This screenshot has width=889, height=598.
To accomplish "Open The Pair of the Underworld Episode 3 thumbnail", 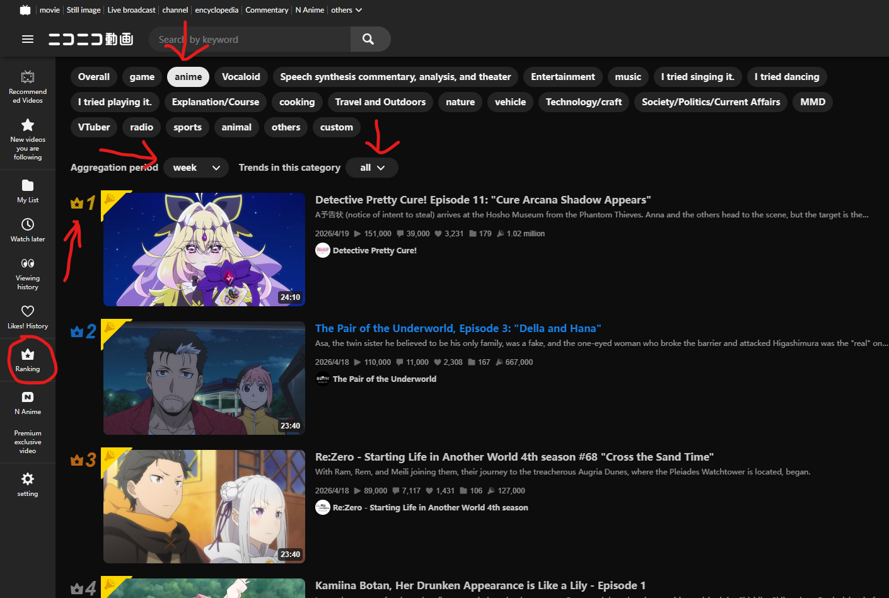I will (204, 378).
